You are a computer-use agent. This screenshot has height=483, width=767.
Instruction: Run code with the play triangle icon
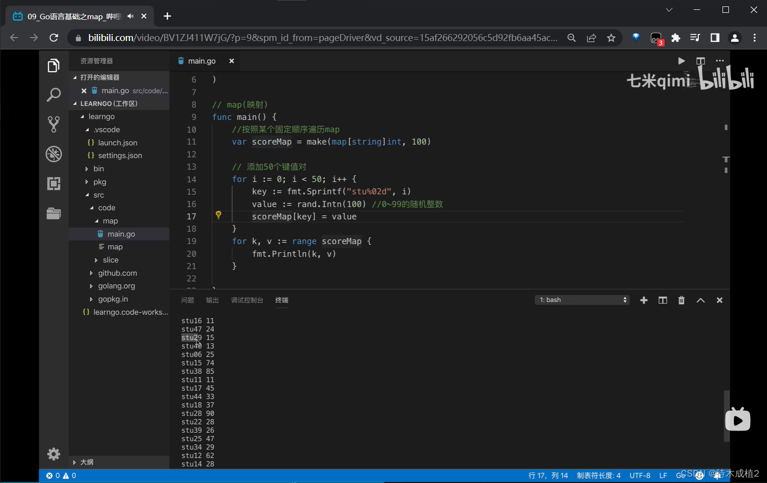[x=681, y=61]
